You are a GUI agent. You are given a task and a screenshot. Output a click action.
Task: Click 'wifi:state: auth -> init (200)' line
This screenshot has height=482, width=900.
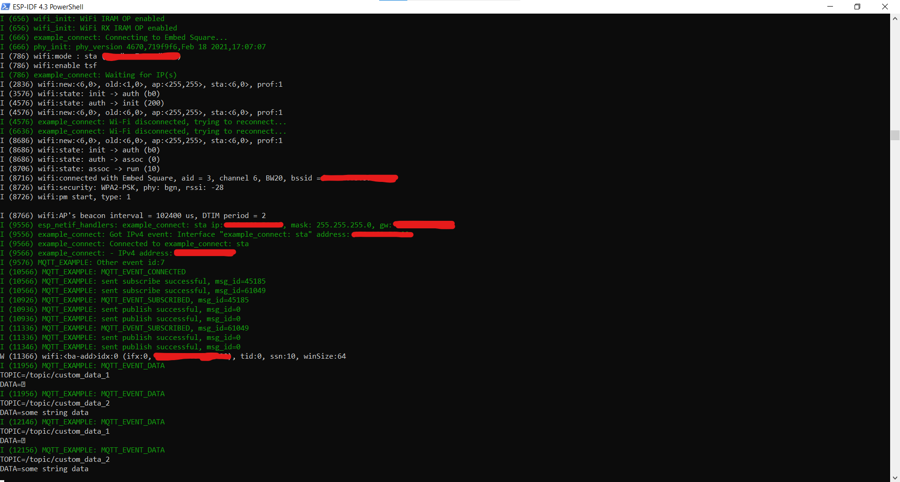82,103
